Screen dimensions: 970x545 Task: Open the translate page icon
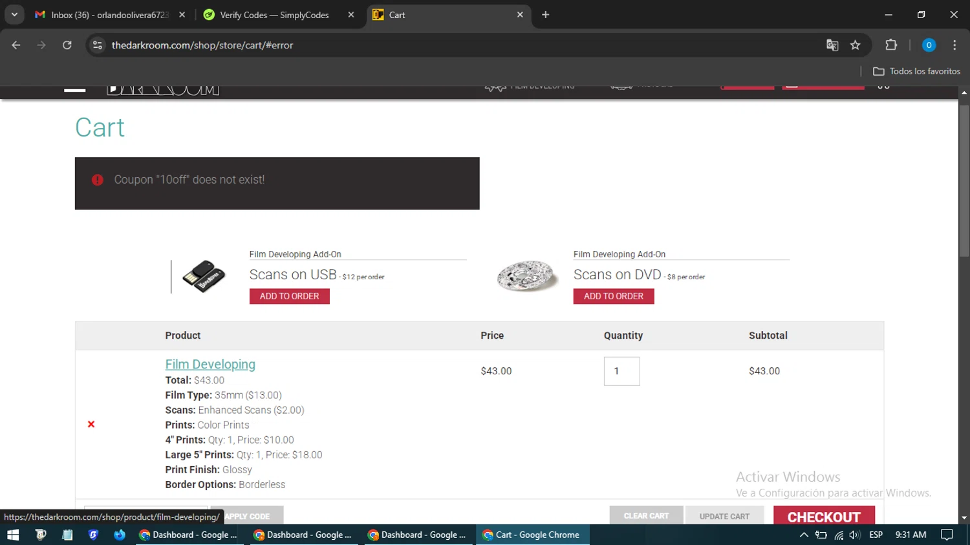pos(832,45)
